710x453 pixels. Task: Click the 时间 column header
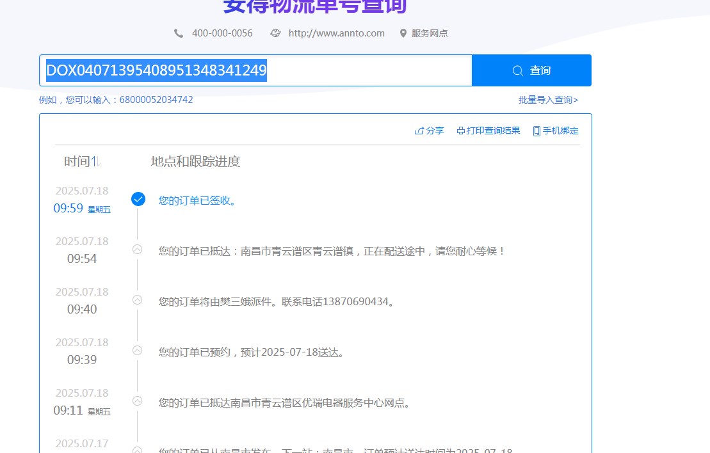pyautogui.click(x=77, y=162)
